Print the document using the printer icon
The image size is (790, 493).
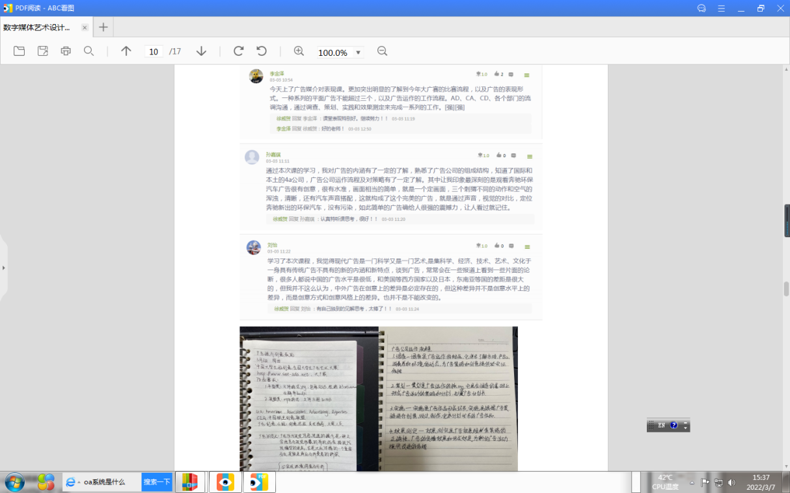coord(66,51)
